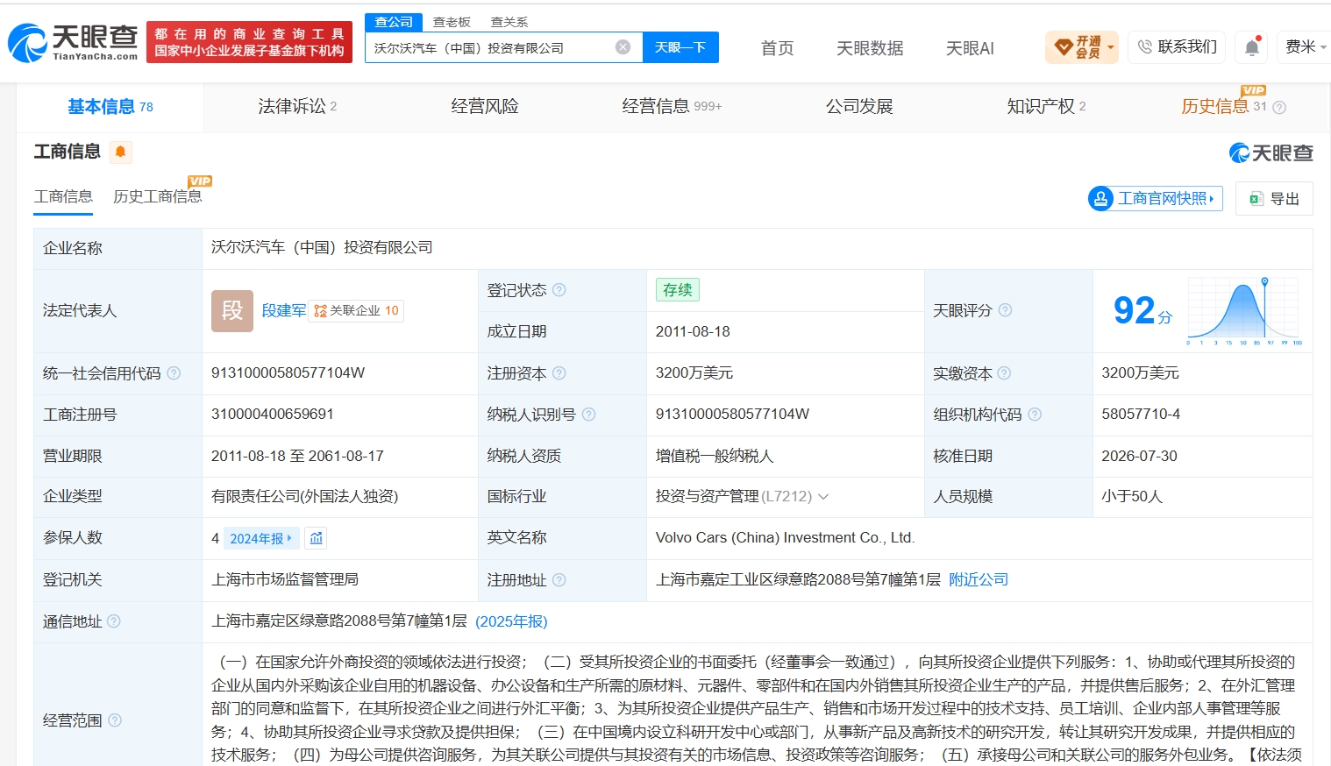Select the 经营风险 tab

point(485,107)
